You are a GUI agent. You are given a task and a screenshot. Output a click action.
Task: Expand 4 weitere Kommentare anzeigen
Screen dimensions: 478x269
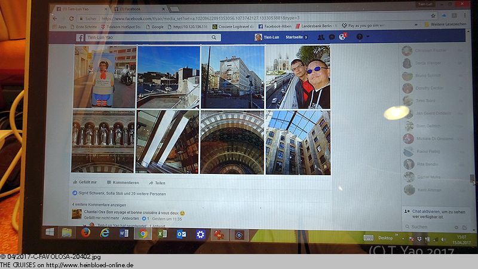pyautogui.click(x=99, y=205)
